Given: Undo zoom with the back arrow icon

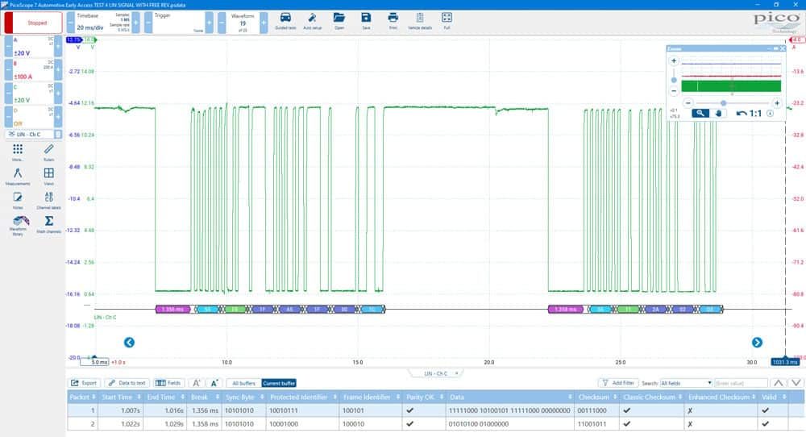Looking at the screenshot, I should coord(741,113).
